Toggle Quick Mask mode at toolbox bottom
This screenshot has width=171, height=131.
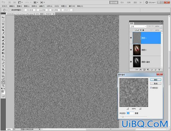point(3,96)
